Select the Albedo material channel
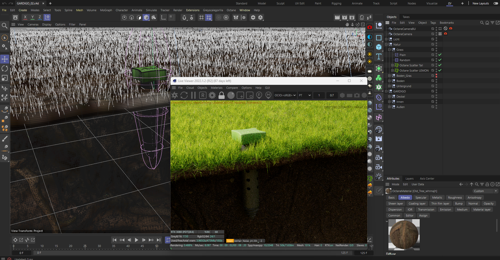 405,198
